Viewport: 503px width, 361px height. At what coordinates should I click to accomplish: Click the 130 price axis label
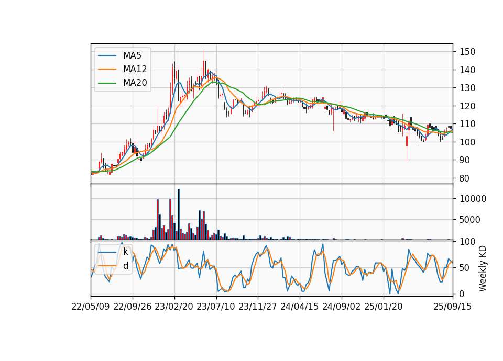point(467,88)
